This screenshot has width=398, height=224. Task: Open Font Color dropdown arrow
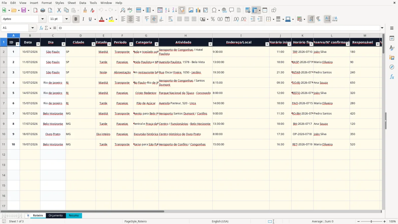click(106, 19)
